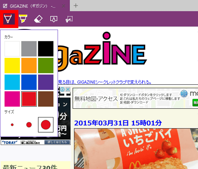
Task: Add a typed note tool
Action: click(54, 19)
